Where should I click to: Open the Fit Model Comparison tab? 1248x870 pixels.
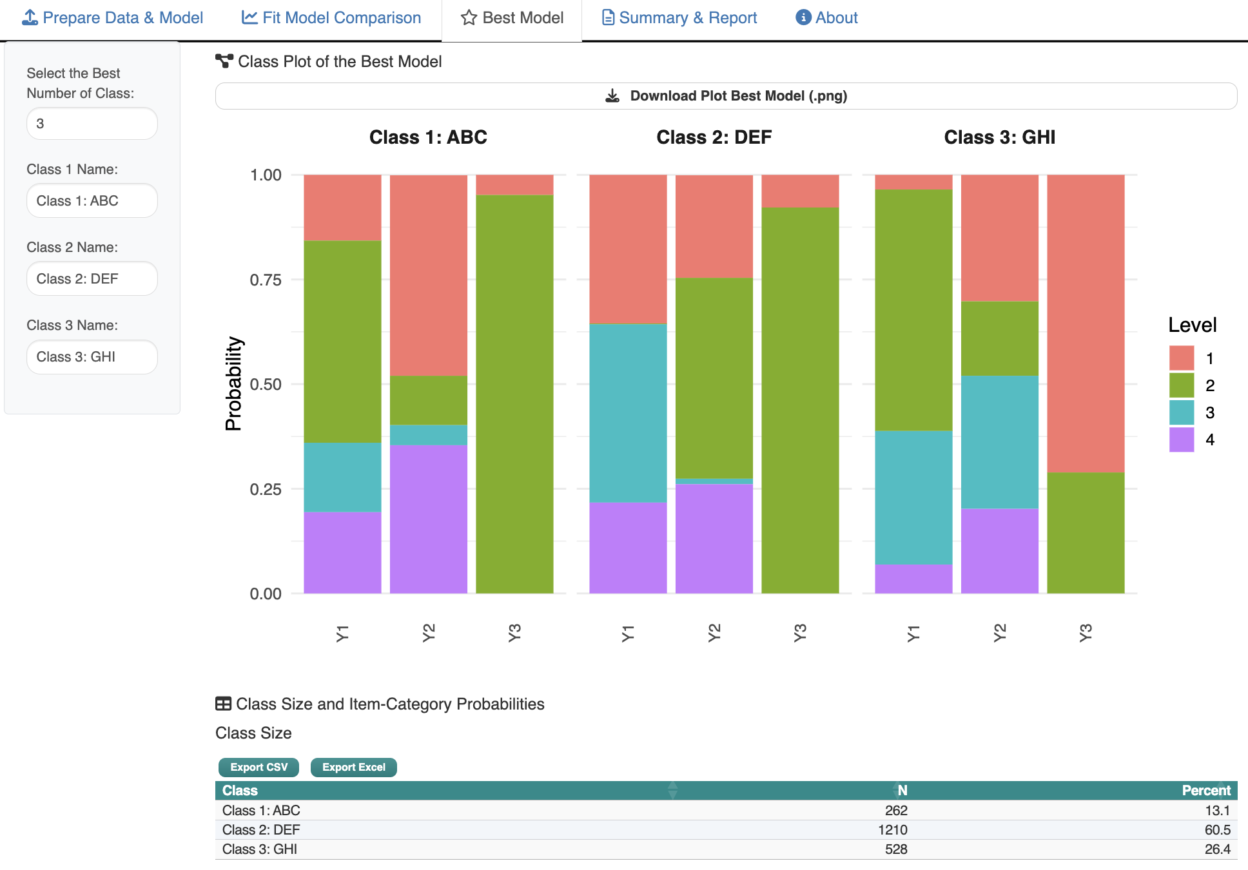coord(331,17)
